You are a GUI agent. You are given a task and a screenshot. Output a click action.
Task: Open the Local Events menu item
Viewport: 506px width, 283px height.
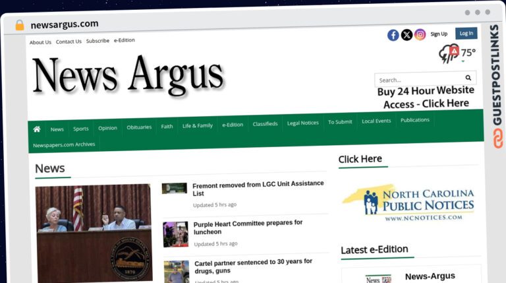(376, 121)
